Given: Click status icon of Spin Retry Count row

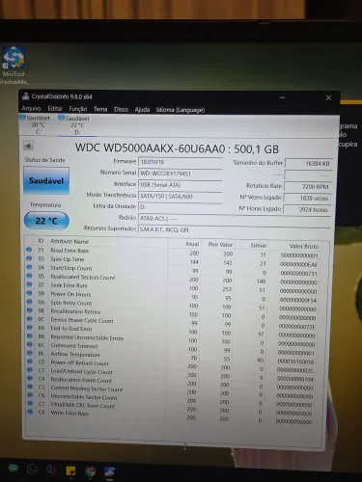Looking at the screenshot, I should pyautogui.click(x=29, y=302).
